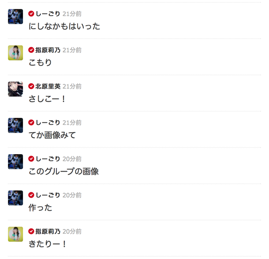Open 北原里英 profile avatar
The height and width of the screenshot is (259, 269).
tap(15, 89)
